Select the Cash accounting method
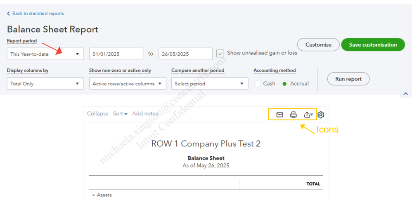Image resolution: width=412 pixels, height=200 pixels. (x=258, y=84)
